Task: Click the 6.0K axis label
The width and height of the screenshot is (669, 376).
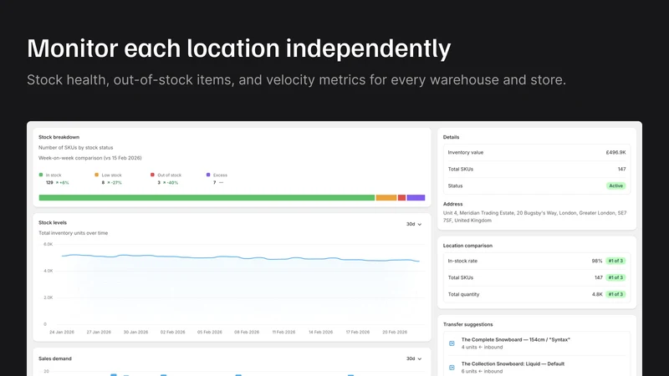Action: [x=49, y=244]
